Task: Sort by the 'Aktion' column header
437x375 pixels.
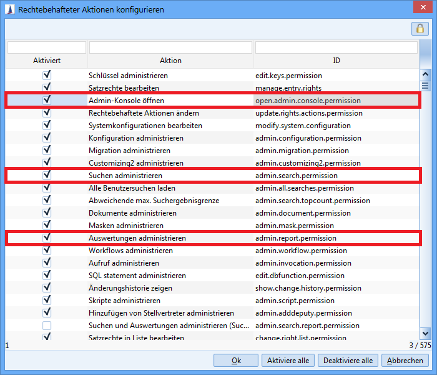Action: coord(170,61)
